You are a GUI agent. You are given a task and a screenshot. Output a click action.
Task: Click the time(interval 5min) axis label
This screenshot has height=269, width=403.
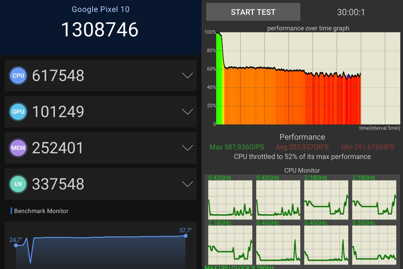380,128
